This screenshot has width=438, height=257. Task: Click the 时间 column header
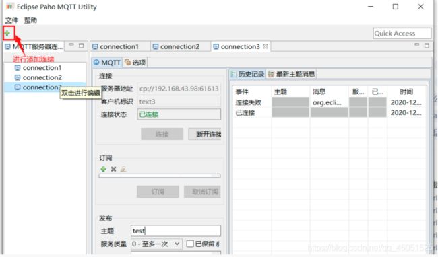(x=407, y=91)
